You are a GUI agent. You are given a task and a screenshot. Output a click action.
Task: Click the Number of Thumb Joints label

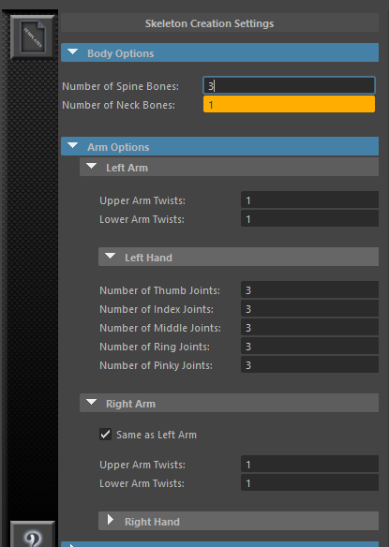pyautogui.click(x=160, y=290)
